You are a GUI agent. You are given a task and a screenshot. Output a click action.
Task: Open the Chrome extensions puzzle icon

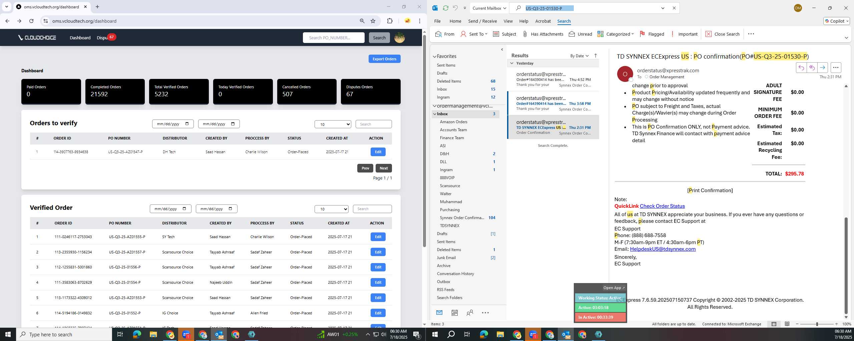(390, 21)
